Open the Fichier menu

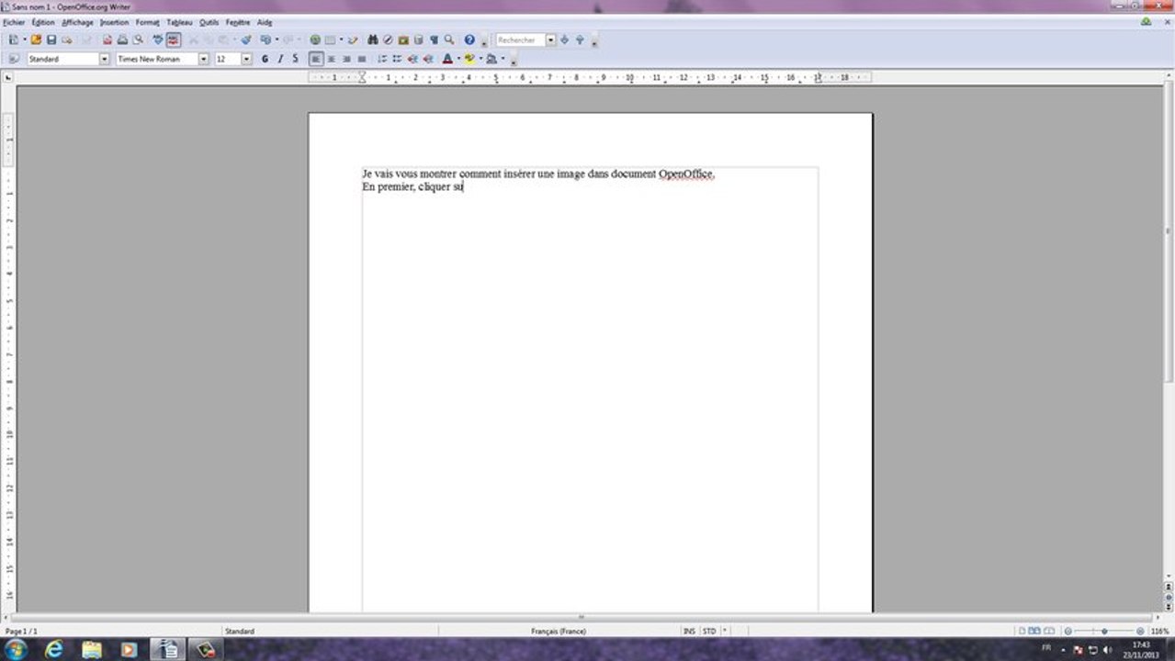point(14,22)
